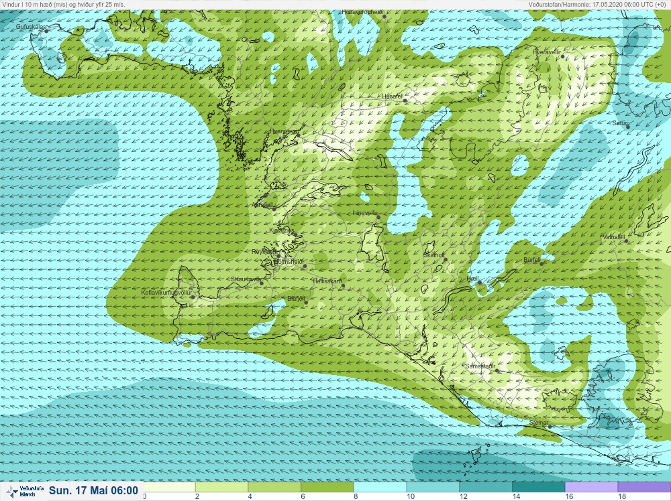The image size is (671, 501).
Task: Click the 16–18 m/s lavender legend swatch
Action: pyautogui.click(x=591, y=487)
